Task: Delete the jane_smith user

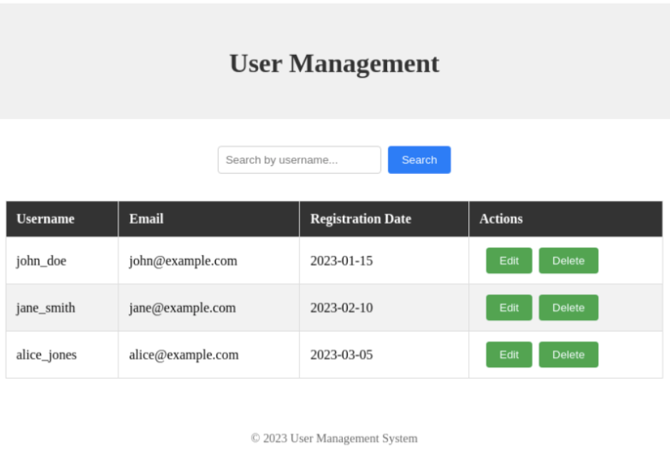Action: click(x=568, y=308)
